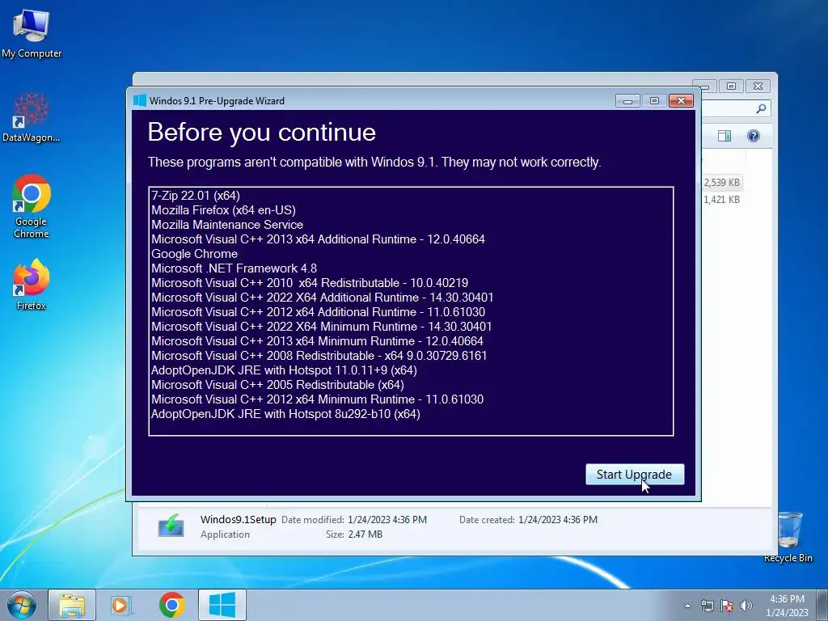Select 7-Zip 22.01 (x64) in list

[196, 196]
